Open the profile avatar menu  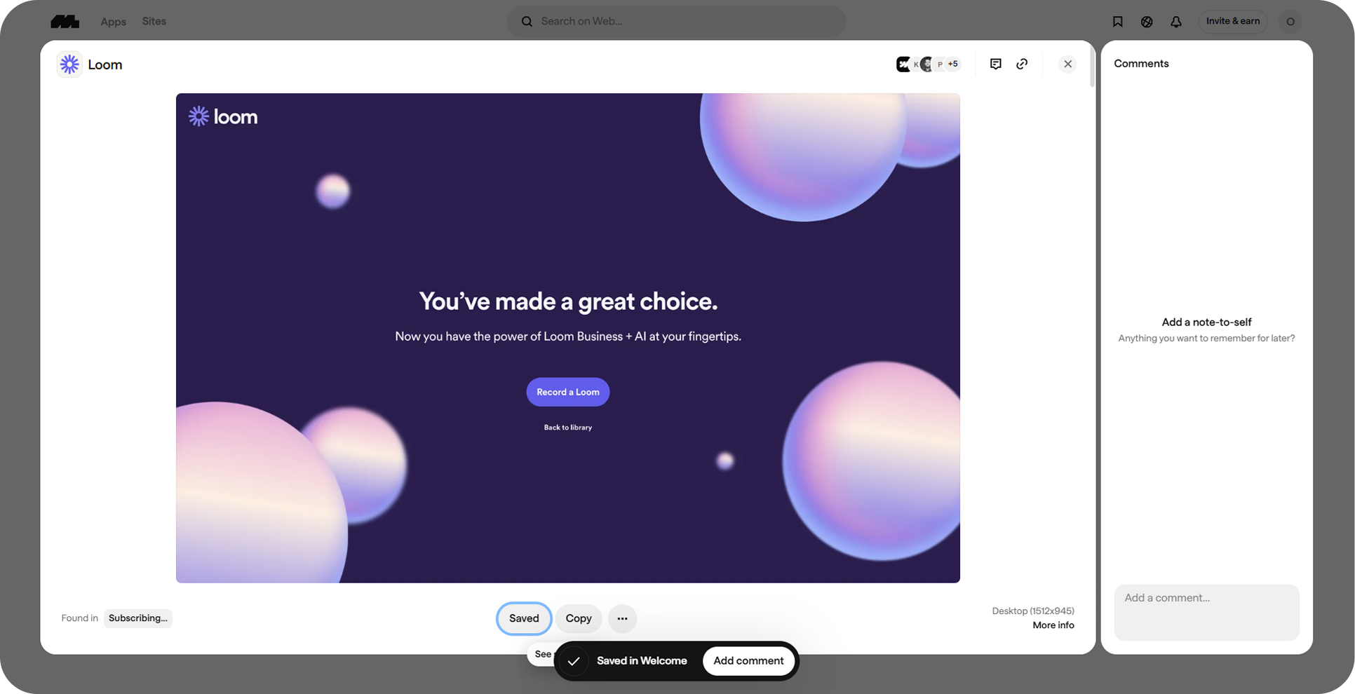coord(1290,22)
